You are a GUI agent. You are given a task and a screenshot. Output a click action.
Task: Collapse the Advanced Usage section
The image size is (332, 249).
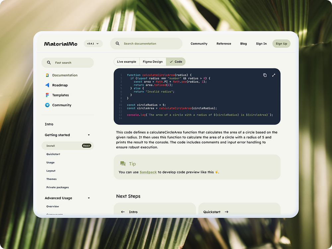(89, 198)
